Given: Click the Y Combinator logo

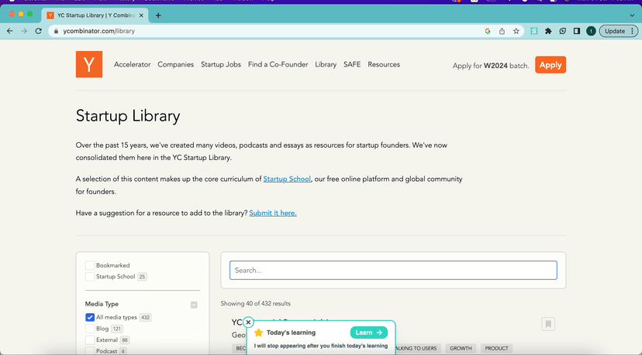Looking at the screenshot, I should (89, 64).
